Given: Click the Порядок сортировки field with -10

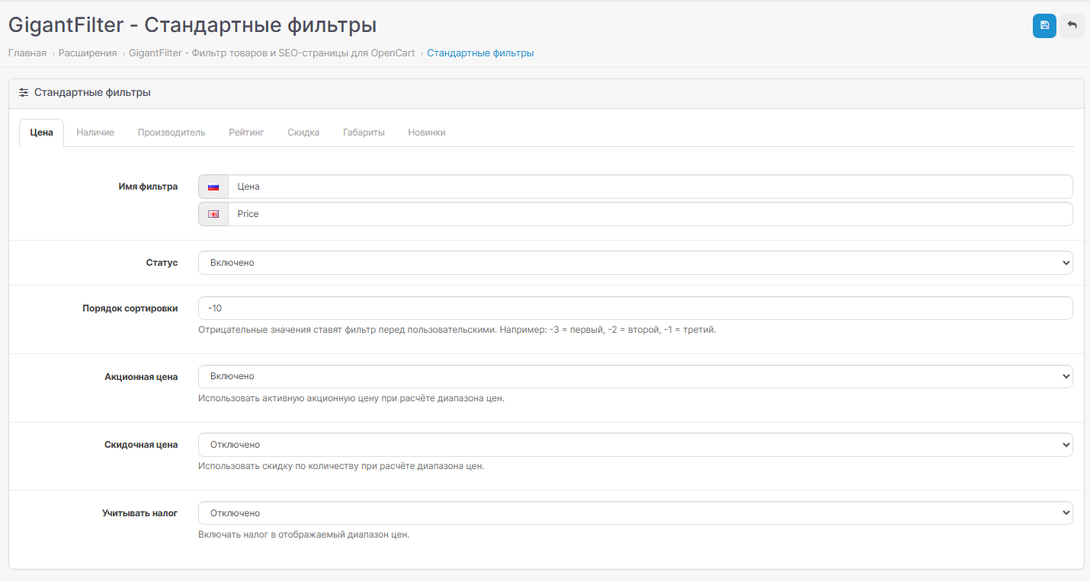Looking at the screenshot, I should 635,308.
